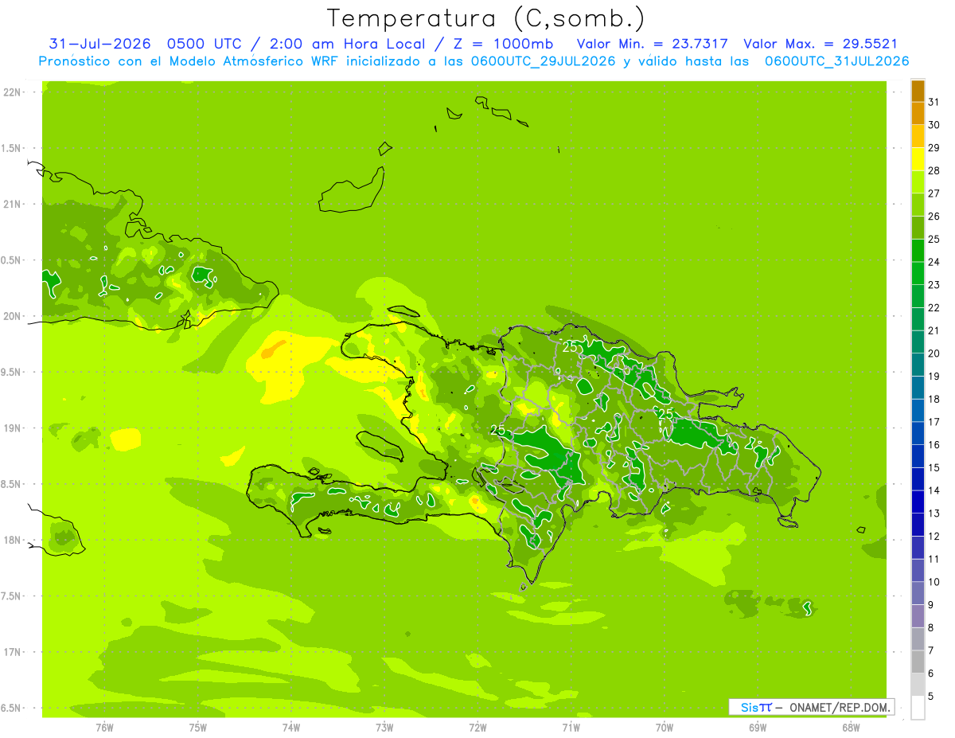Select the orange swatch between legend values 30 and 31

[918, 113]
